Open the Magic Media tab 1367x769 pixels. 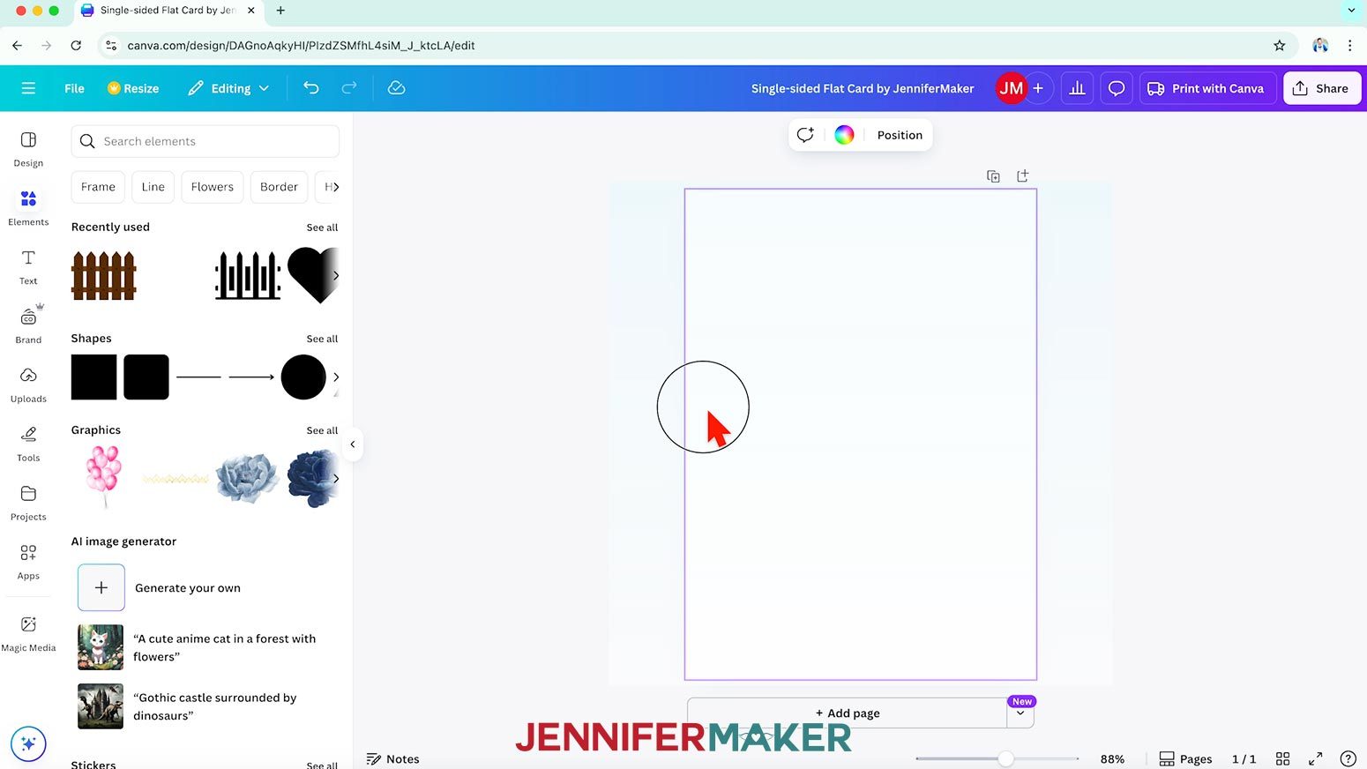point(28,633)
